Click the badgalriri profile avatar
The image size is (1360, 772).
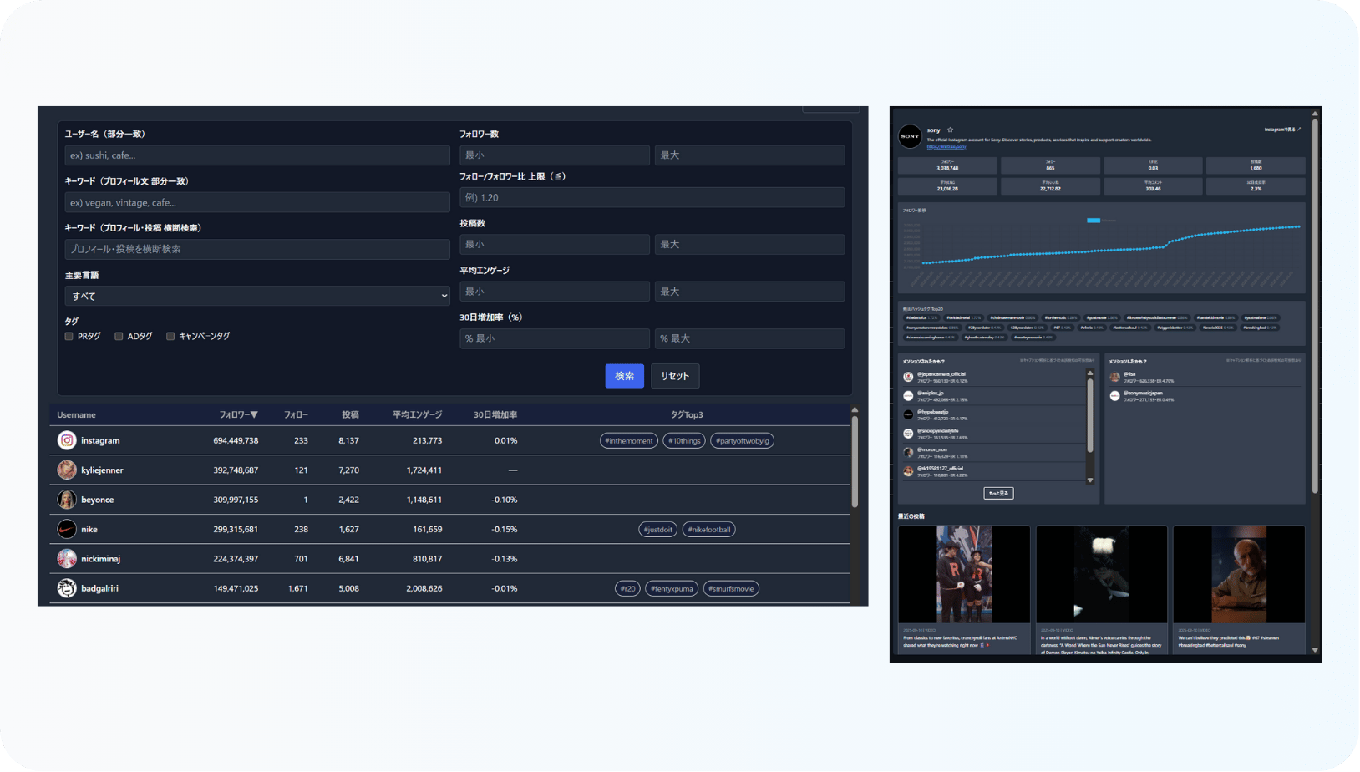coord(67,588)
